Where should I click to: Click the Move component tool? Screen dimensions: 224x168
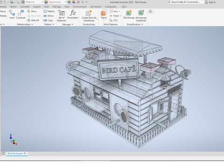tap(3, 11)
